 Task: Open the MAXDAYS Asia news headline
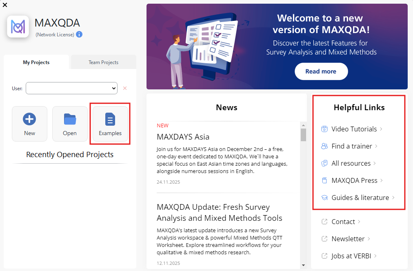183,137
